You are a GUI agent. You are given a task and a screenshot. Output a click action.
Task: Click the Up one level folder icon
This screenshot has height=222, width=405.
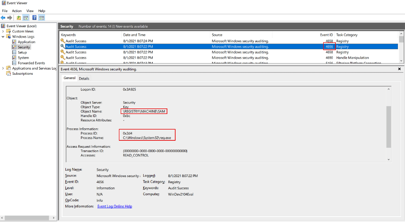(19, 18)
